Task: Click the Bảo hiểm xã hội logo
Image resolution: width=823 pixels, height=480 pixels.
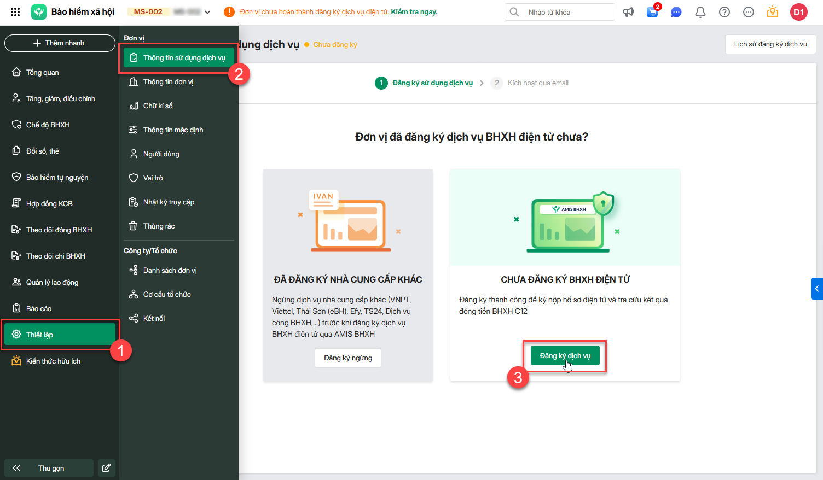Action: [x=39, y=12]
